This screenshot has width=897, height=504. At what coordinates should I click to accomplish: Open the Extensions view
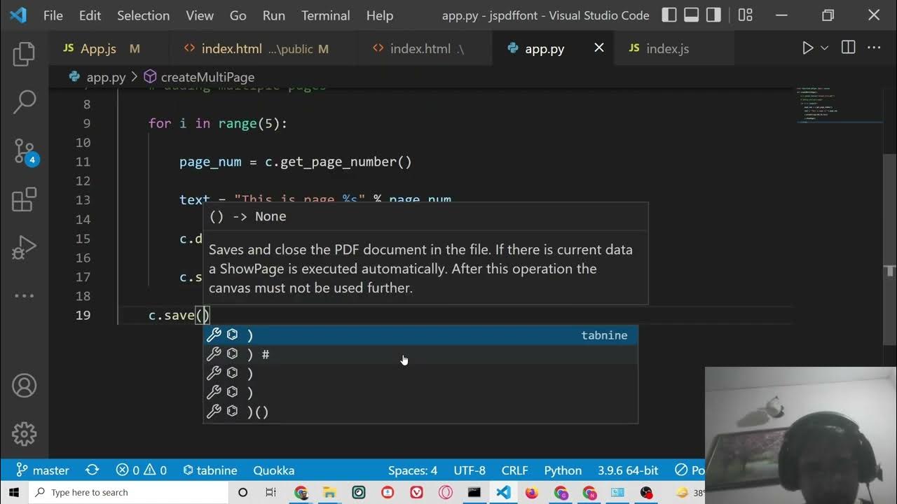click(x=24, y=199)
